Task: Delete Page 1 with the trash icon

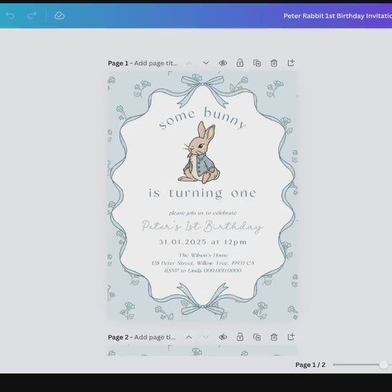Action: point(274,63)
